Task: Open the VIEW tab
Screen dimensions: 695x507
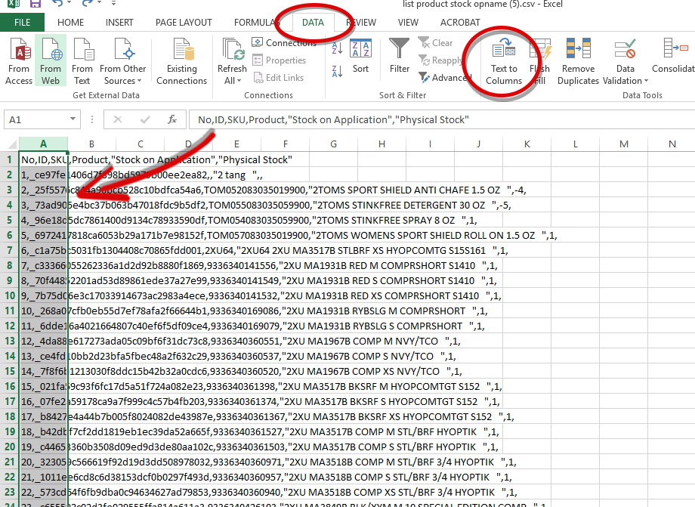Action: click(x=408, y=22)
